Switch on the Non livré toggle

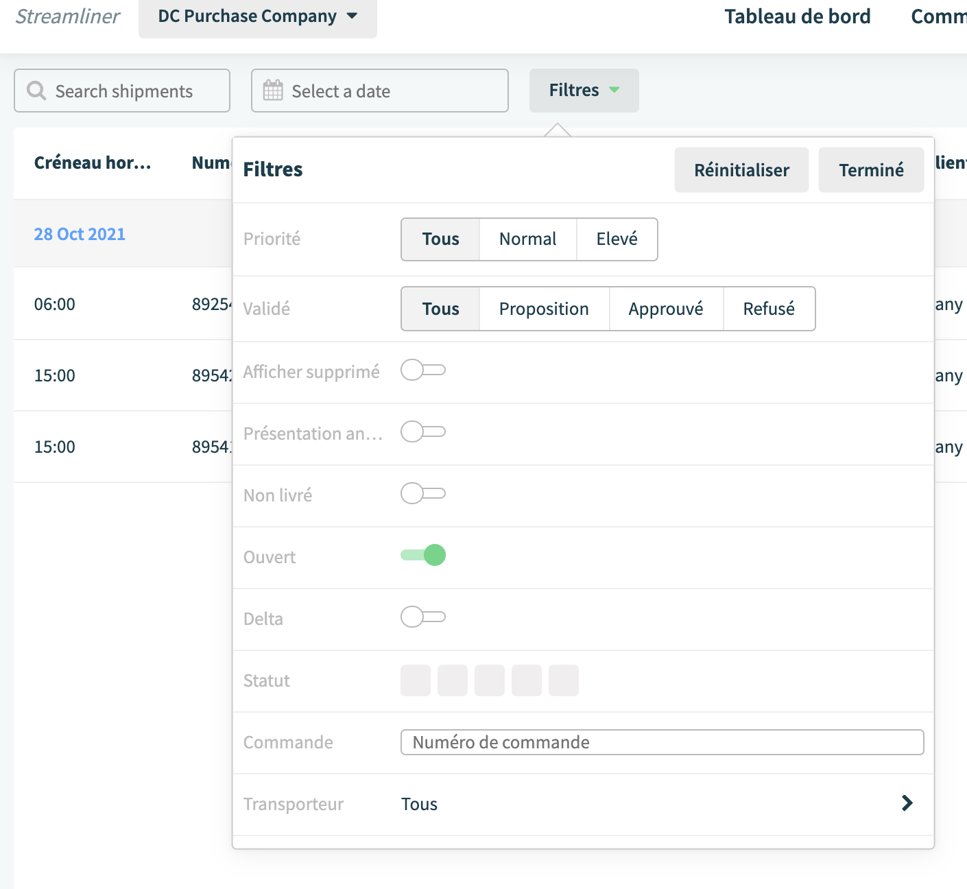point(423,493)
